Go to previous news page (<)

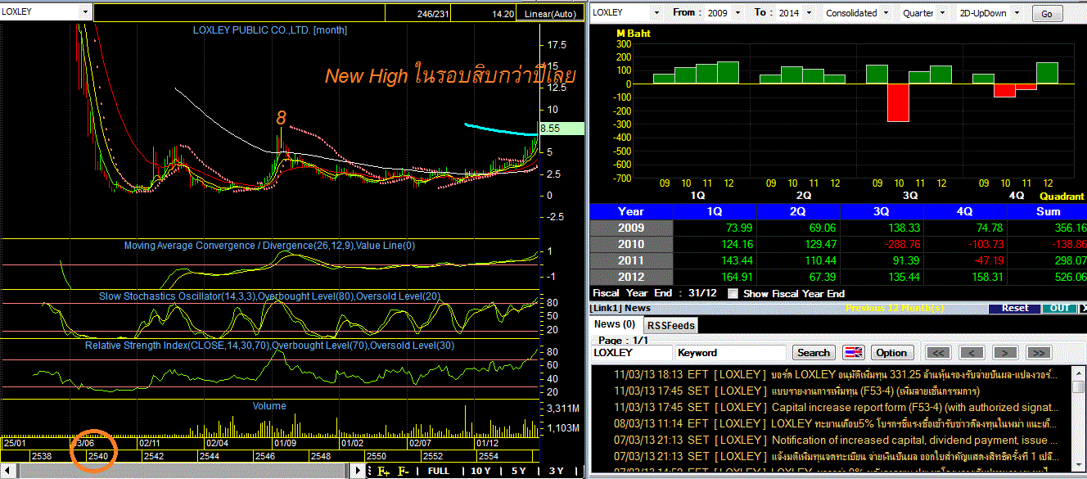[972, 353]
